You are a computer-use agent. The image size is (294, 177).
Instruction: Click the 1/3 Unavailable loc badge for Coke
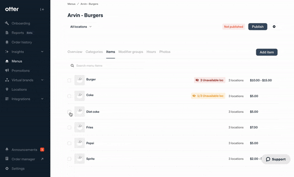click(208, 96)
